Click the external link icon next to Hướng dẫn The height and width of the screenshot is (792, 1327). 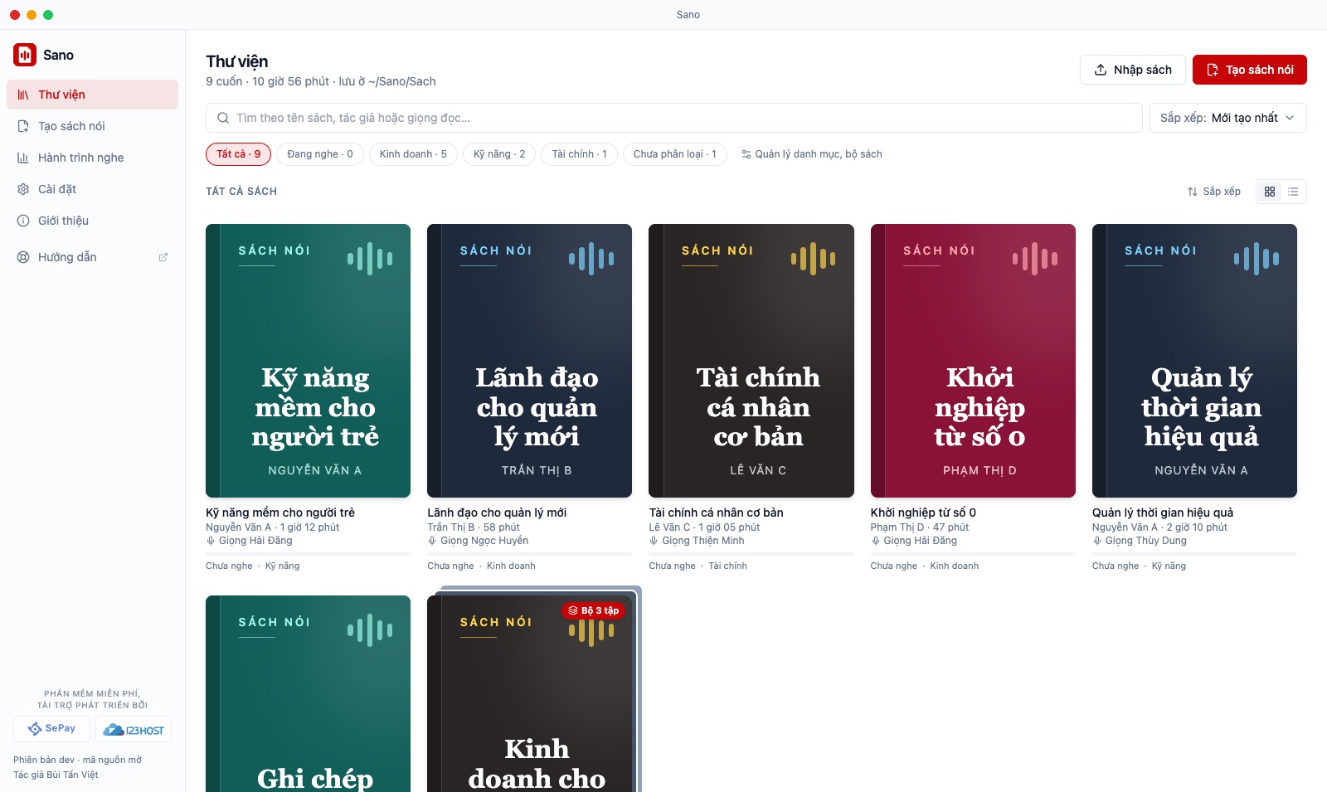coord(163,257)
